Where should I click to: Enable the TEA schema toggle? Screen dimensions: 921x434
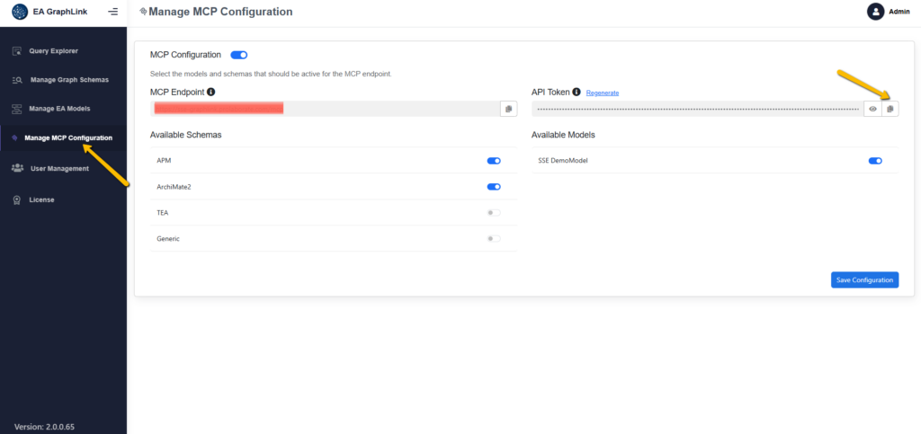(494, 213)
